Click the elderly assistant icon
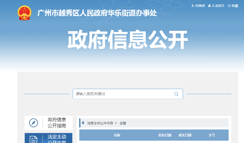This screenshot has height=143, width=244. tap(210, 6)
